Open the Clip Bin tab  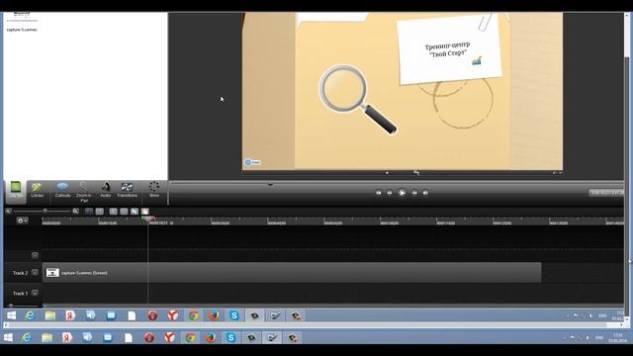pos(16,191)
